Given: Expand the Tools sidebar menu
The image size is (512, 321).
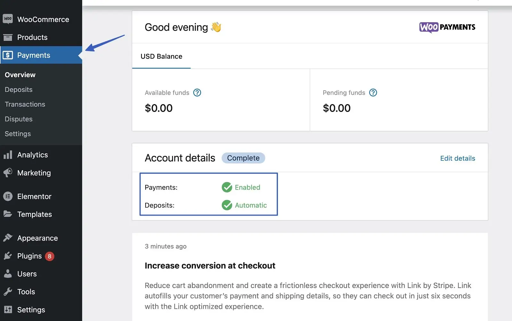Looking at the screenshot, I should tap(26, 292).
